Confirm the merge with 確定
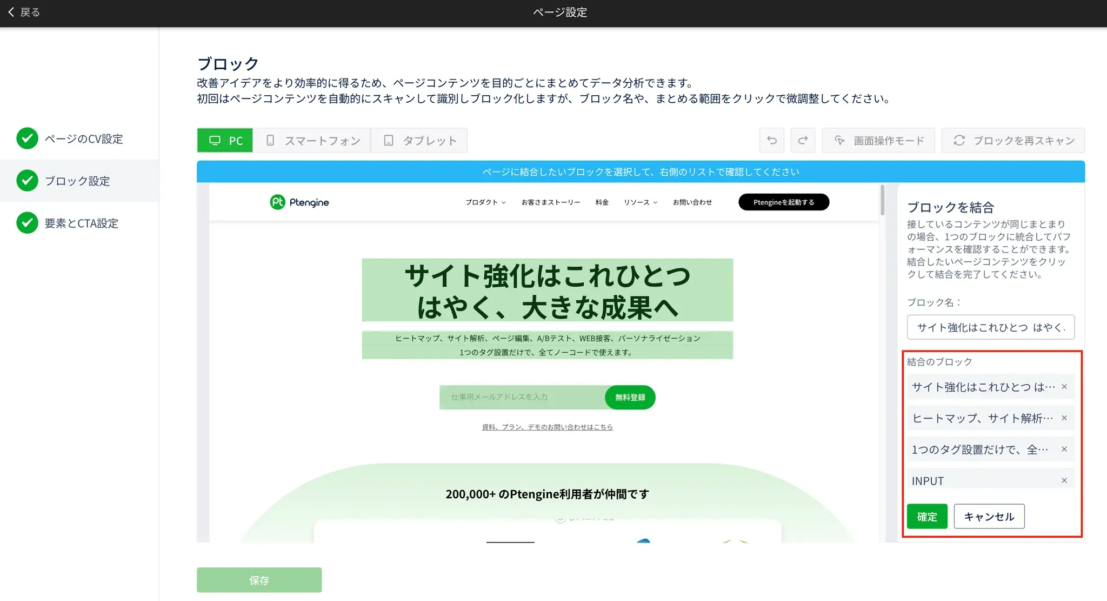The height and width of the screenshot is (601, 1107). pos(926,517)
